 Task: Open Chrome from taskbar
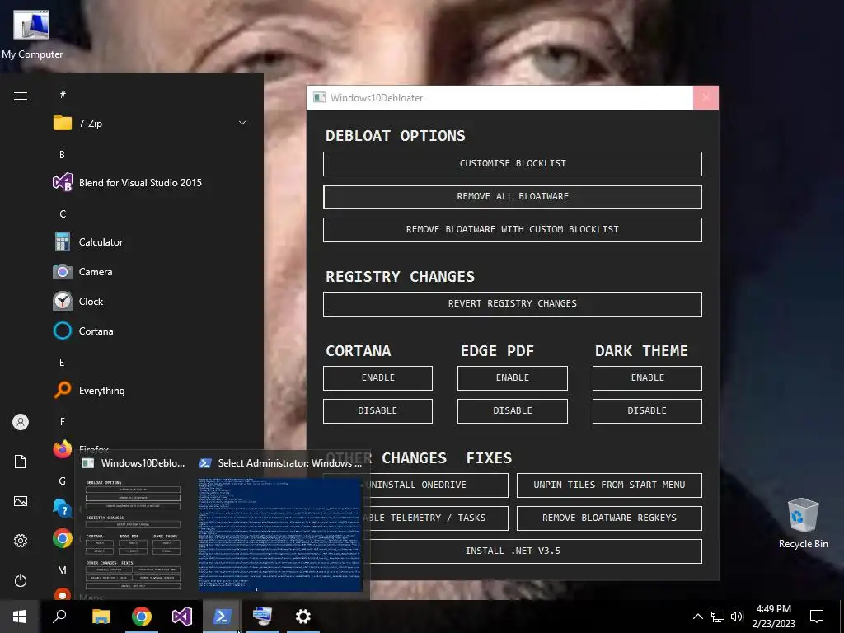(x=142, y=617)
